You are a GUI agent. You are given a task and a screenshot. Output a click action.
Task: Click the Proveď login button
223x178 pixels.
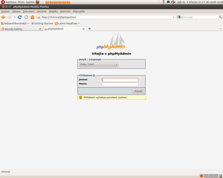pyautogui.click(x=138, y=91)
